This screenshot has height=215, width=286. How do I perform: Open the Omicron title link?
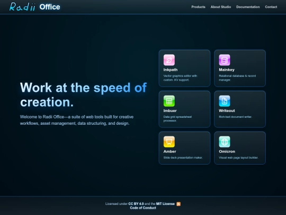227,151
